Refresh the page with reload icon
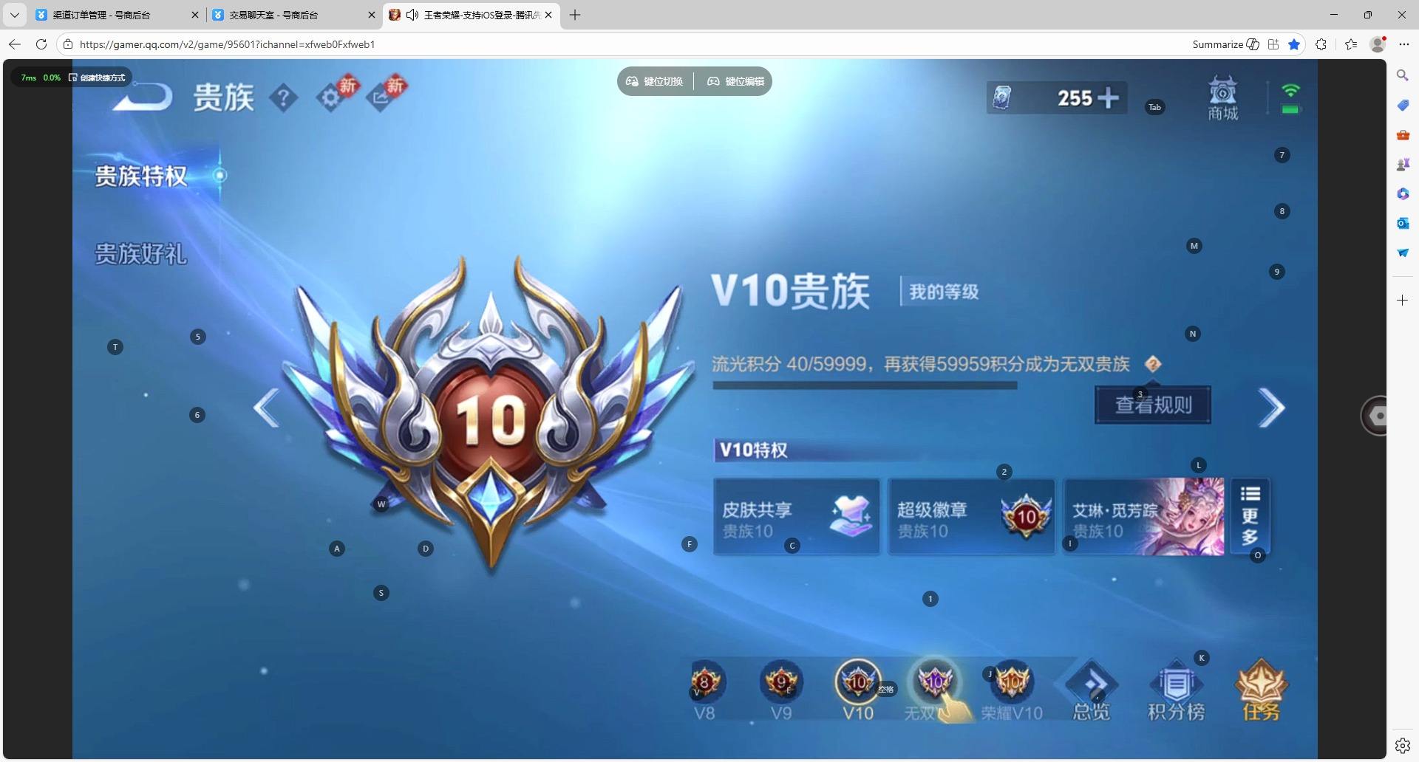The image size is (1419, 762). [x=41, y=44]
